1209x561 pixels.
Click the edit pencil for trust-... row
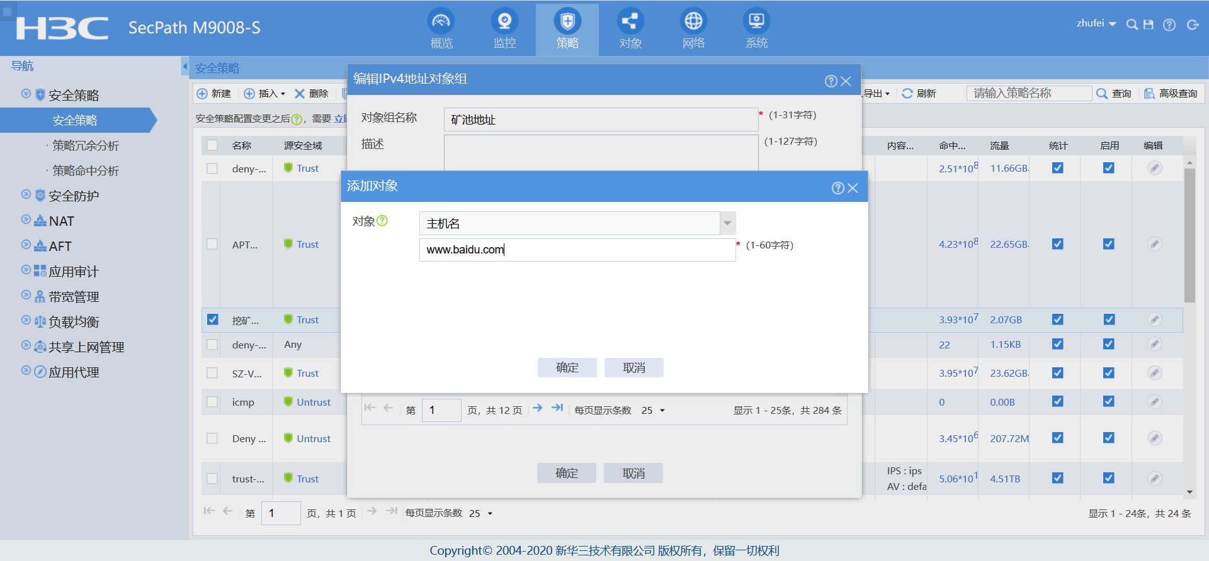[x=1154, y=479]
